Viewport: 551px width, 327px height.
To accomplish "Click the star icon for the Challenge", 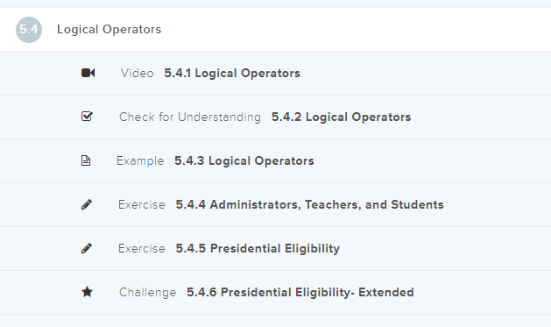I will click(87, 291).
